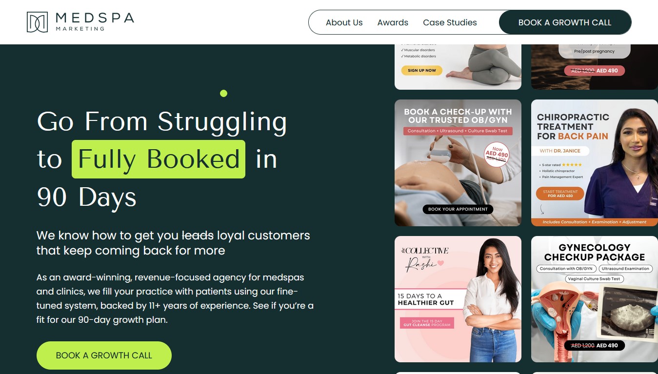
Task: Open the Chiropractic Treatment for Back Pain ad
Action: [x=595, y=163]
